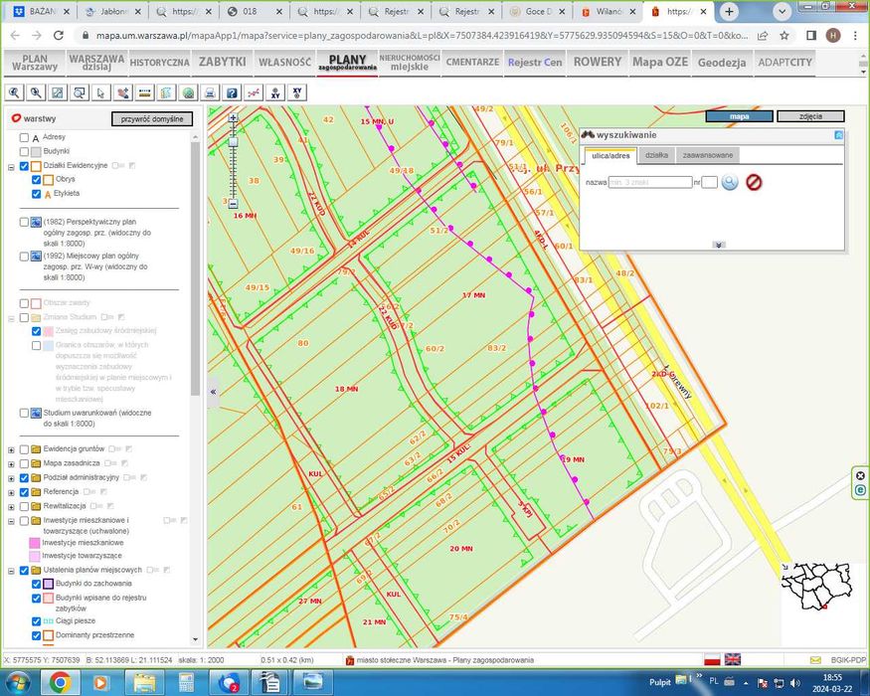
Task: Click the full extent view tool
Action: [58, 92]
